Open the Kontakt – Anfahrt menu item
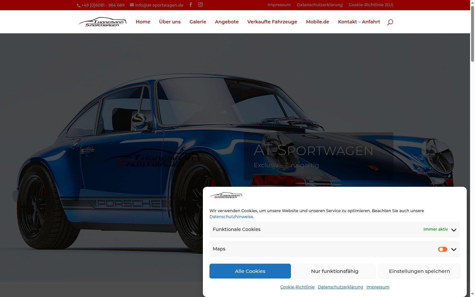Image resolution: width=475 pixels, height=297 pixels. 359,22
